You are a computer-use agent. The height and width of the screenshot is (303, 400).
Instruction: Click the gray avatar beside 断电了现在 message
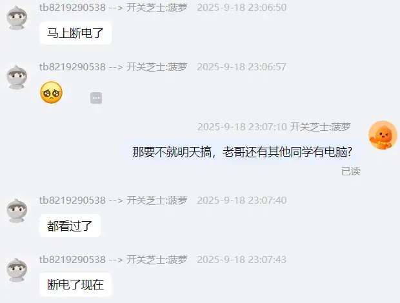(x=17, y=270)
